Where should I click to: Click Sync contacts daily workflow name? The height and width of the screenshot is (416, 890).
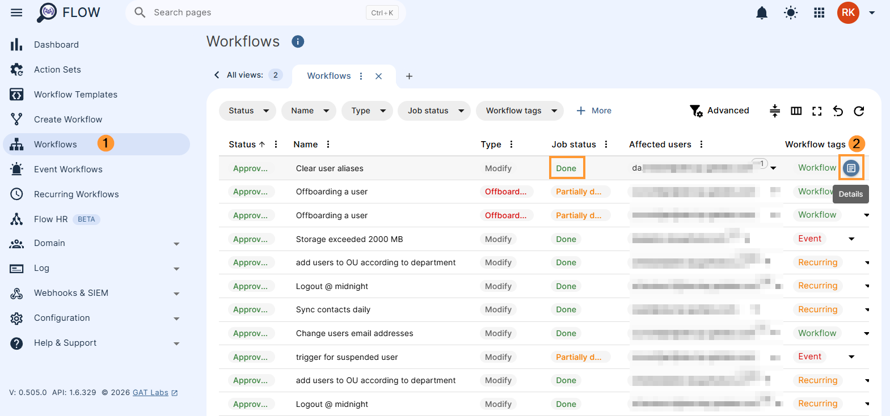coord(333,309)
